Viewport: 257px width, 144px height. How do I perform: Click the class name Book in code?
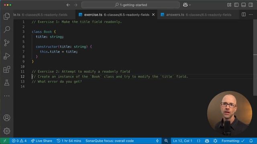48,32
